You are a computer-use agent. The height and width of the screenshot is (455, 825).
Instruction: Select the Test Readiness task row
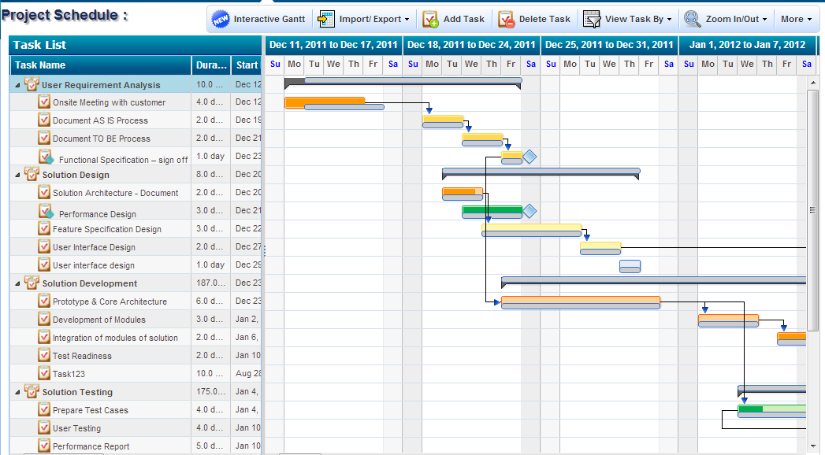tap(82, 356)
